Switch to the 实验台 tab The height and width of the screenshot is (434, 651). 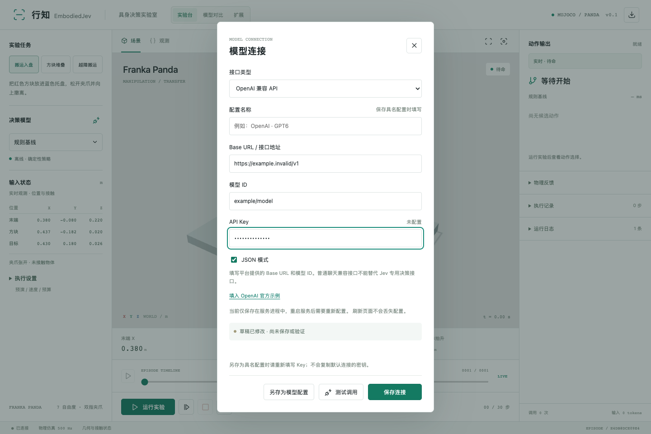tap(185, 15)
